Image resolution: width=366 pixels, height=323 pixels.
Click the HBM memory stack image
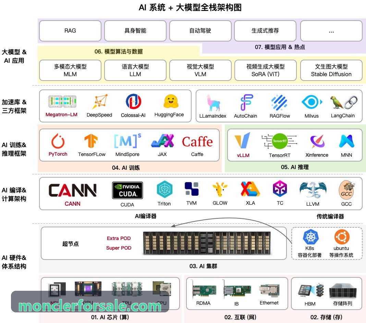tap(311, 290)
